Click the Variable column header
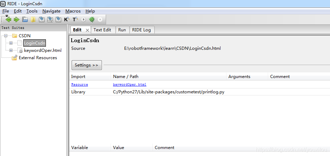Viewport: 330px width, 156px height. click(90, 147)
